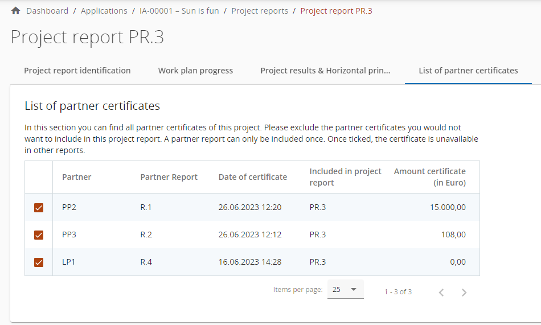The image size is (541, 325).
Task: Uncheck the PP2 partner certificate checkbox
Action: click(39, 208)
